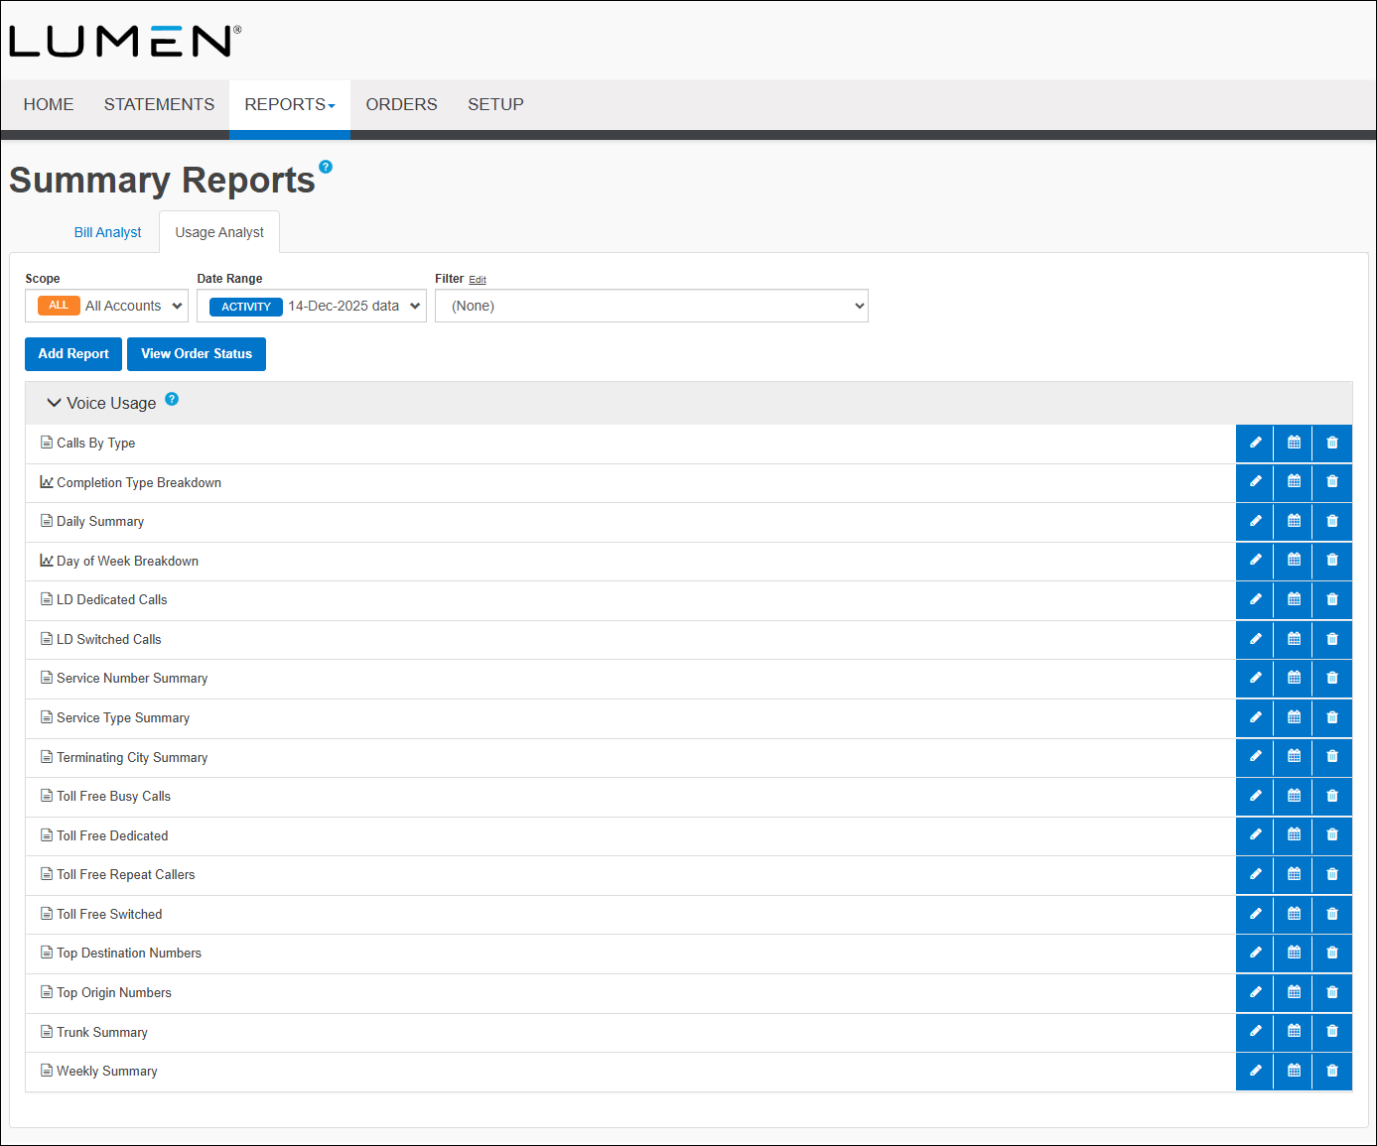Click the Add Report button
This screenshot has height=1146, width=1377.
tap(72, 353)
